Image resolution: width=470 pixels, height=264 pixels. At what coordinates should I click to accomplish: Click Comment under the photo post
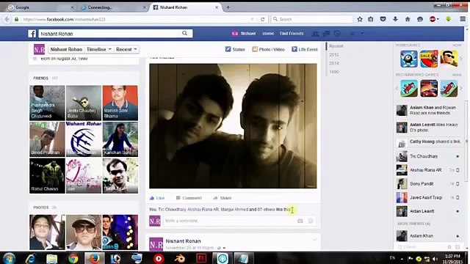(x=189, y=198)
